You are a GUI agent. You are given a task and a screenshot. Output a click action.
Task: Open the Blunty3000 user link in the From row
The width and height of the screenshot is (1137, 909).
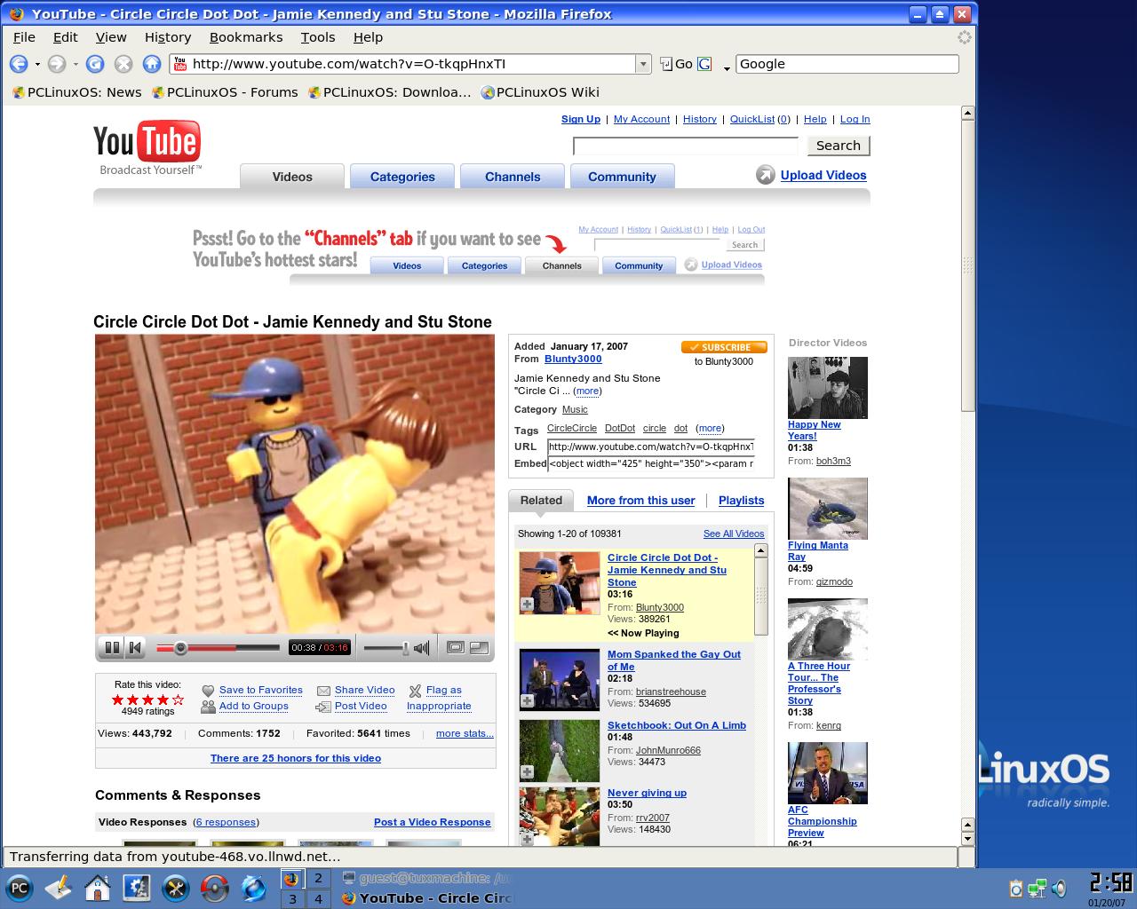(573, 359)
